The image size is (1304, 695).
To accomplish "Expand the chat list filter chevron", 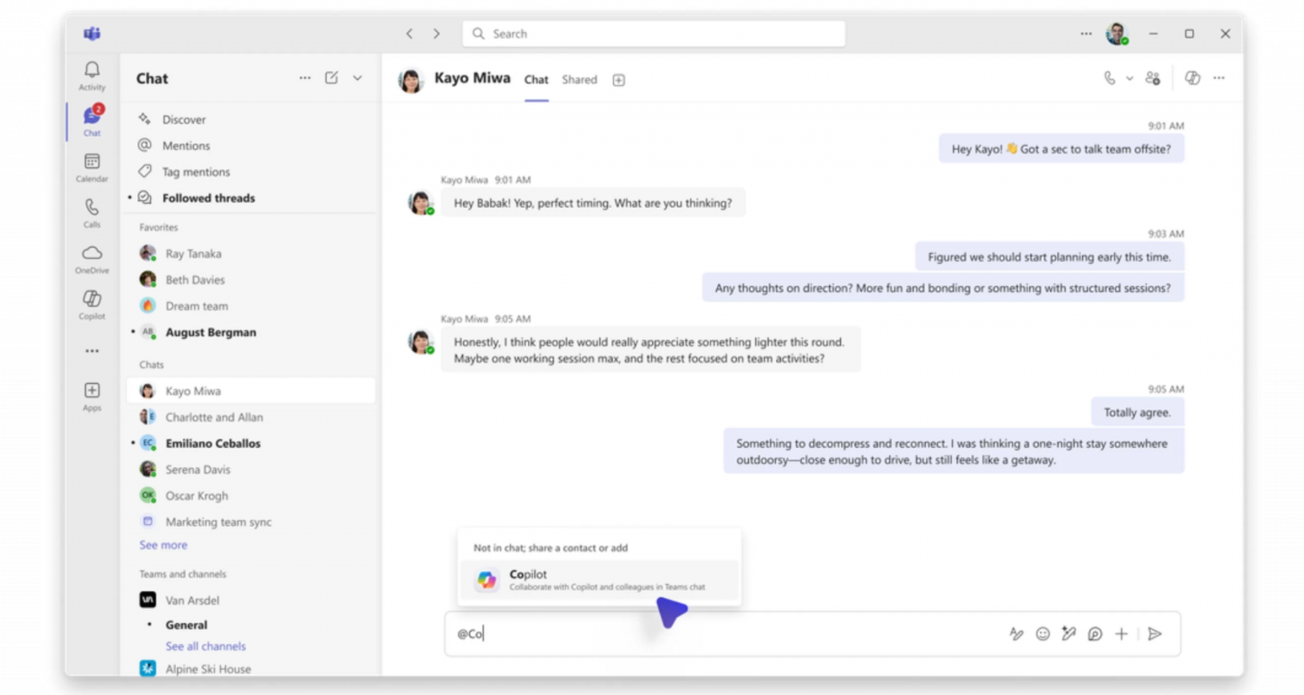I will 358,78.
